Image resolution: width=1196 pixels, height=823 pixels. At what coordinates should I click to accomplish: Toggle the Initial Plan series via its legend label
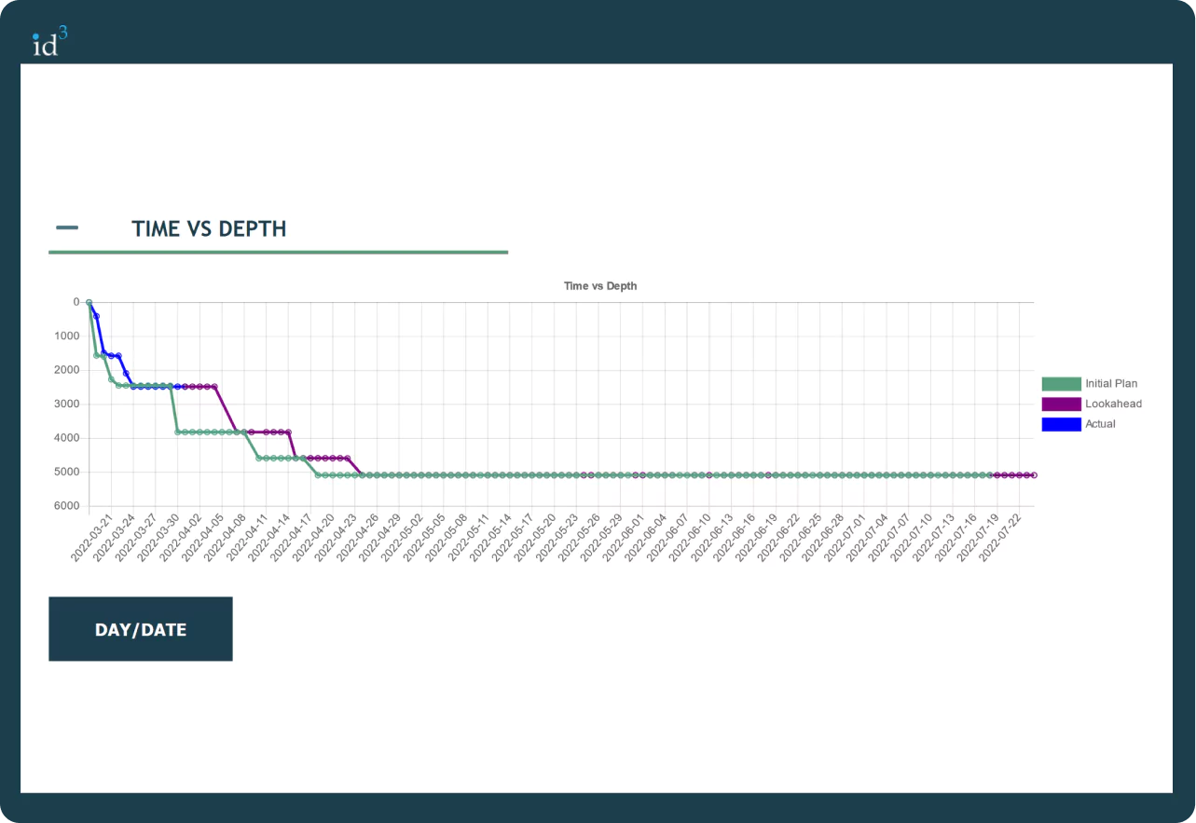point(1111,384)
